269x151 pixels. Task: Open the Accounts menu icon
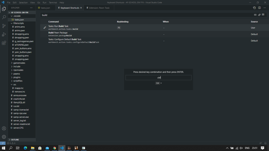pyautogui.click(x=4, y=128)
